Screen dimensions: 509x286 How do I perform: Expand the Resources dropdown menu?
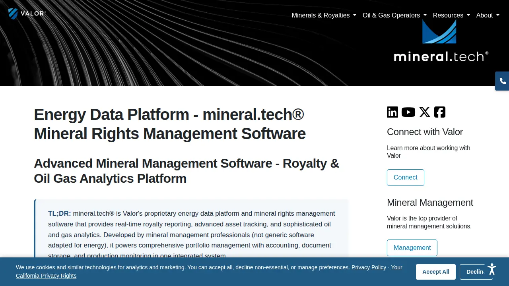451,15
